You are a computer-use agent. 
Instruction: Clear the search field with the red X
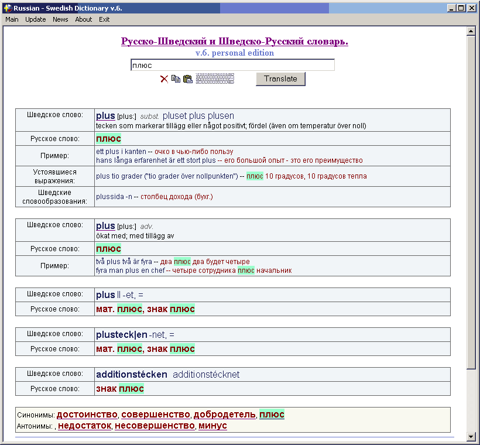click(164, 79)
